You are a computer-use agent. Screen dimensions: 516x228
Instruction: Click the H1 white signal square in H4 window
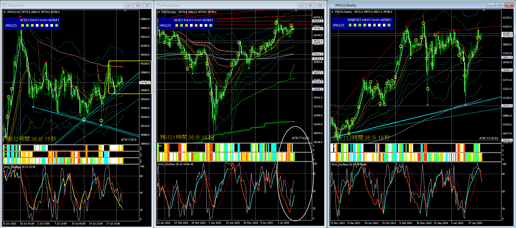(x=37, y=25)
